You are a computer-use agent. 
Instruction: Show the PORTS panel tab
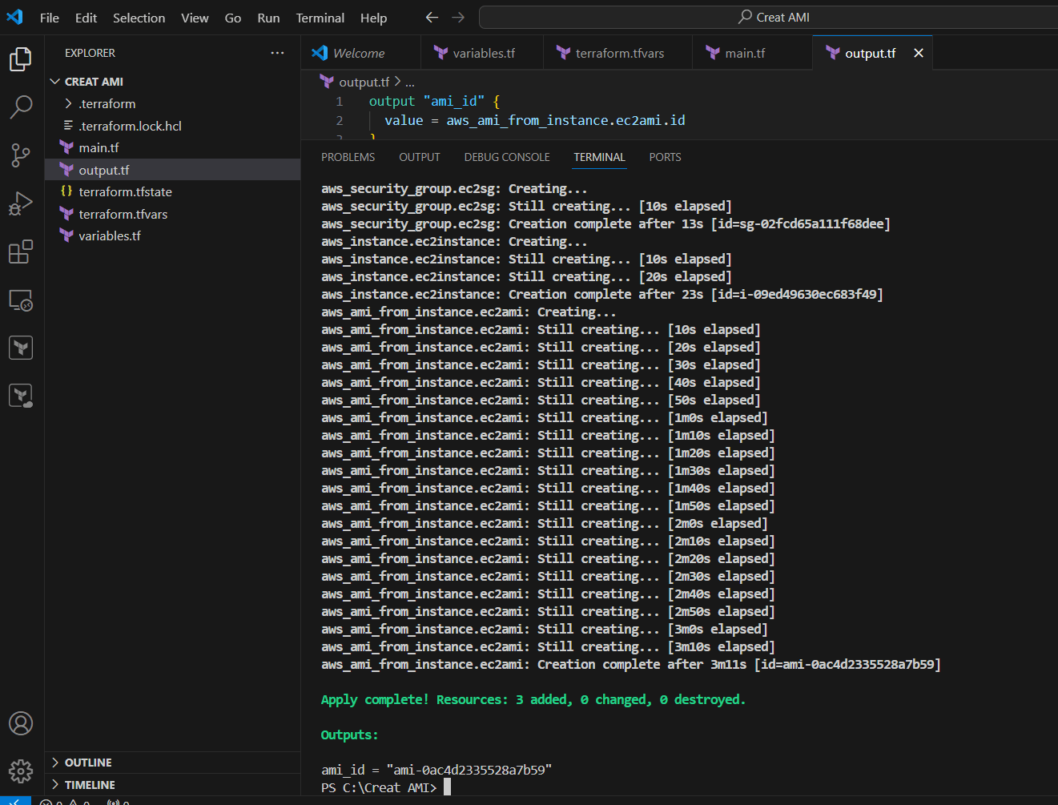pos(665,157)
